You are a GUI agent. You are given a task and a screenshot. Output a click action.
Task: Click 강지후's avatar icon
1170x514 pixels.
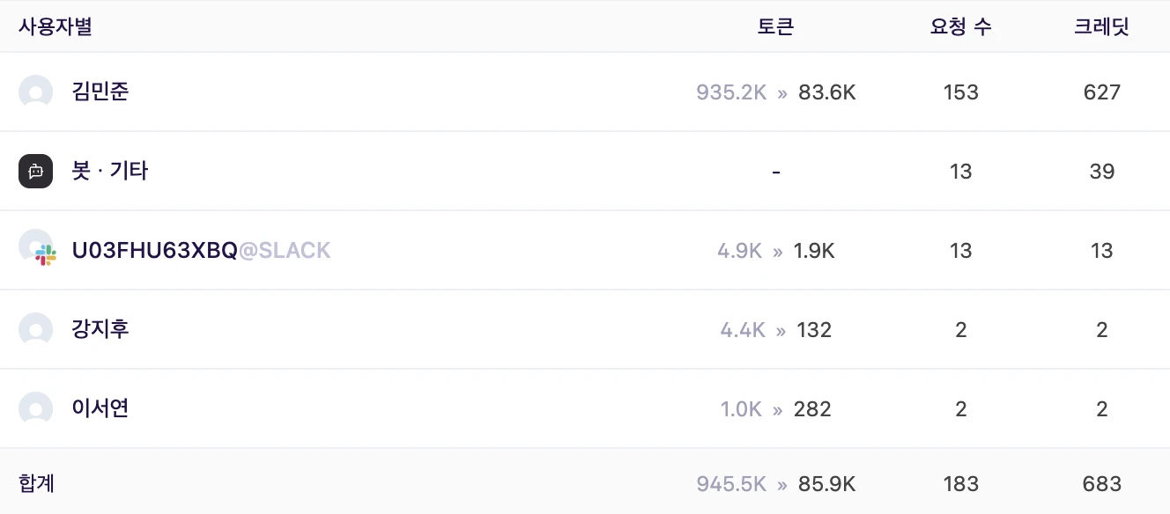[x=36, y=329]
